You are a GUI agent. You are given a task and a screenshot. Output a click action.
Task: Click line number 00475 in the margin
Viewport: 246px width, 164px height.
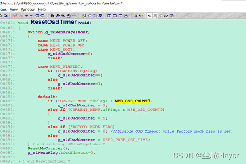click(8, 58)
